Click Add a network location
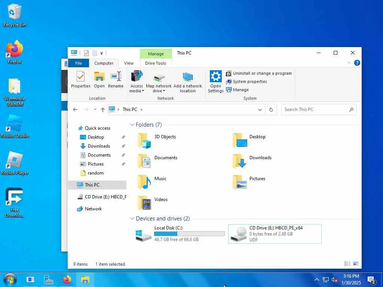 point(188,82)
